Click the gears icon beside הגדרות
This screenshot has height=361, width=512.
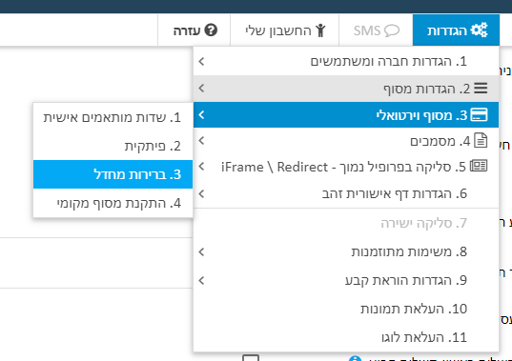click(x=479, y=30)
